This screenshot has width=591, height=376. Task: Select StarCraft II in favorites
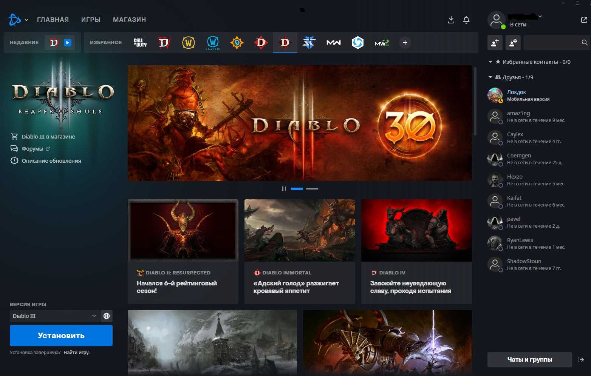click(x=309, y=43)
